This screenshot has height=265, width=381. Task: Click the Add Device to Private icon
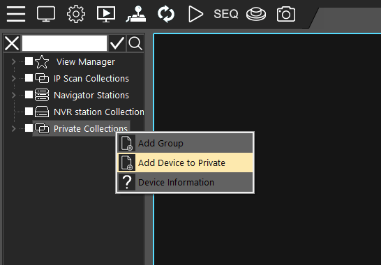(x=127, y=162)
